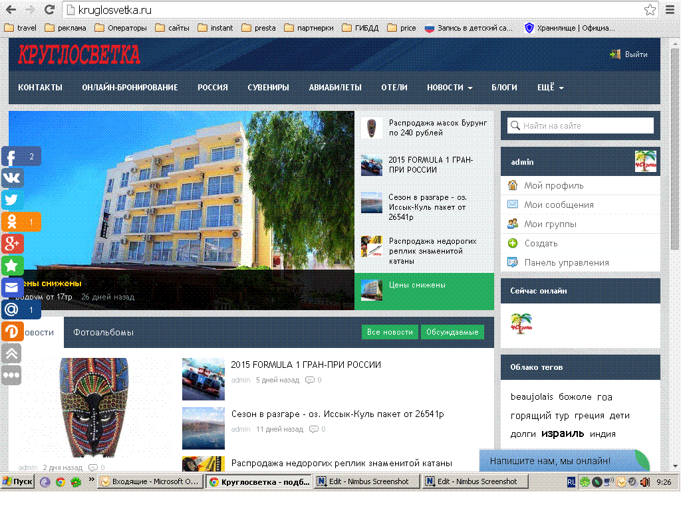The width and height of the screenshot is (681, 510).
Task: Open the АВИАБИЛЕТЫ menu item
Action: (335, 88)
